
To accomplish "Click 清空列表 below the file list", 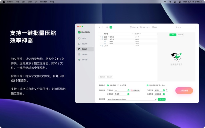I will pos(102,77).
